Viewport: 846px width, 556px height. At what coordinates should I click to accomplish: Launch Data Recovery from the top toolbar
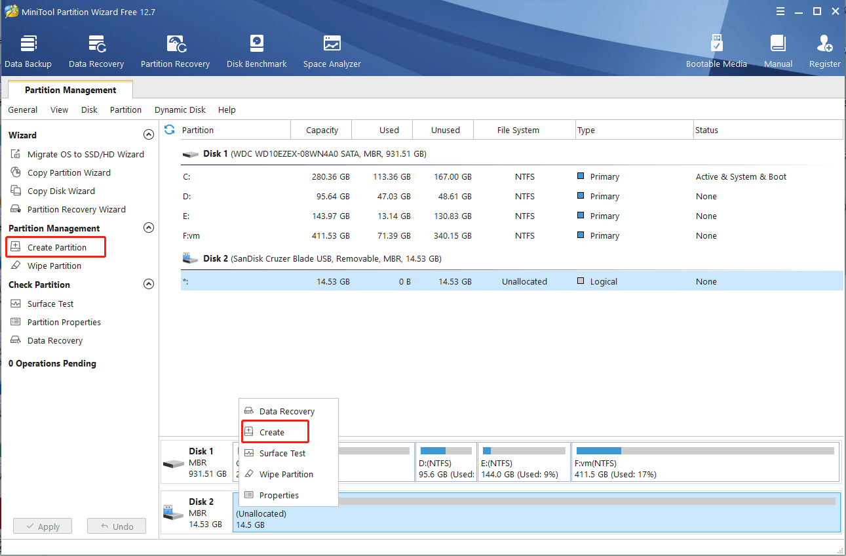[96, 52]
